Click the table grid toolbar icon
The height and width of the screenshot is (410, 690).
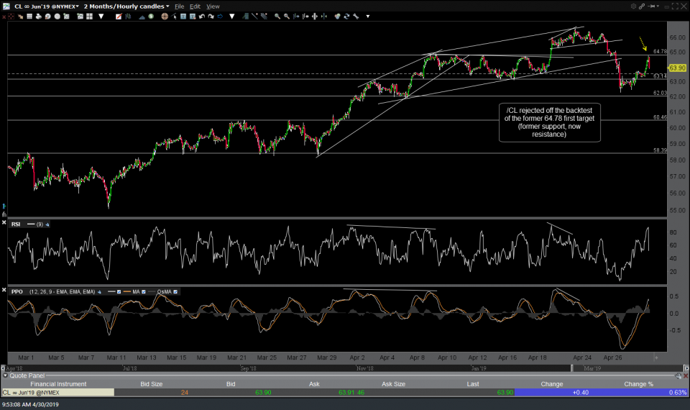pyautogui.click(x=29, y=17)
